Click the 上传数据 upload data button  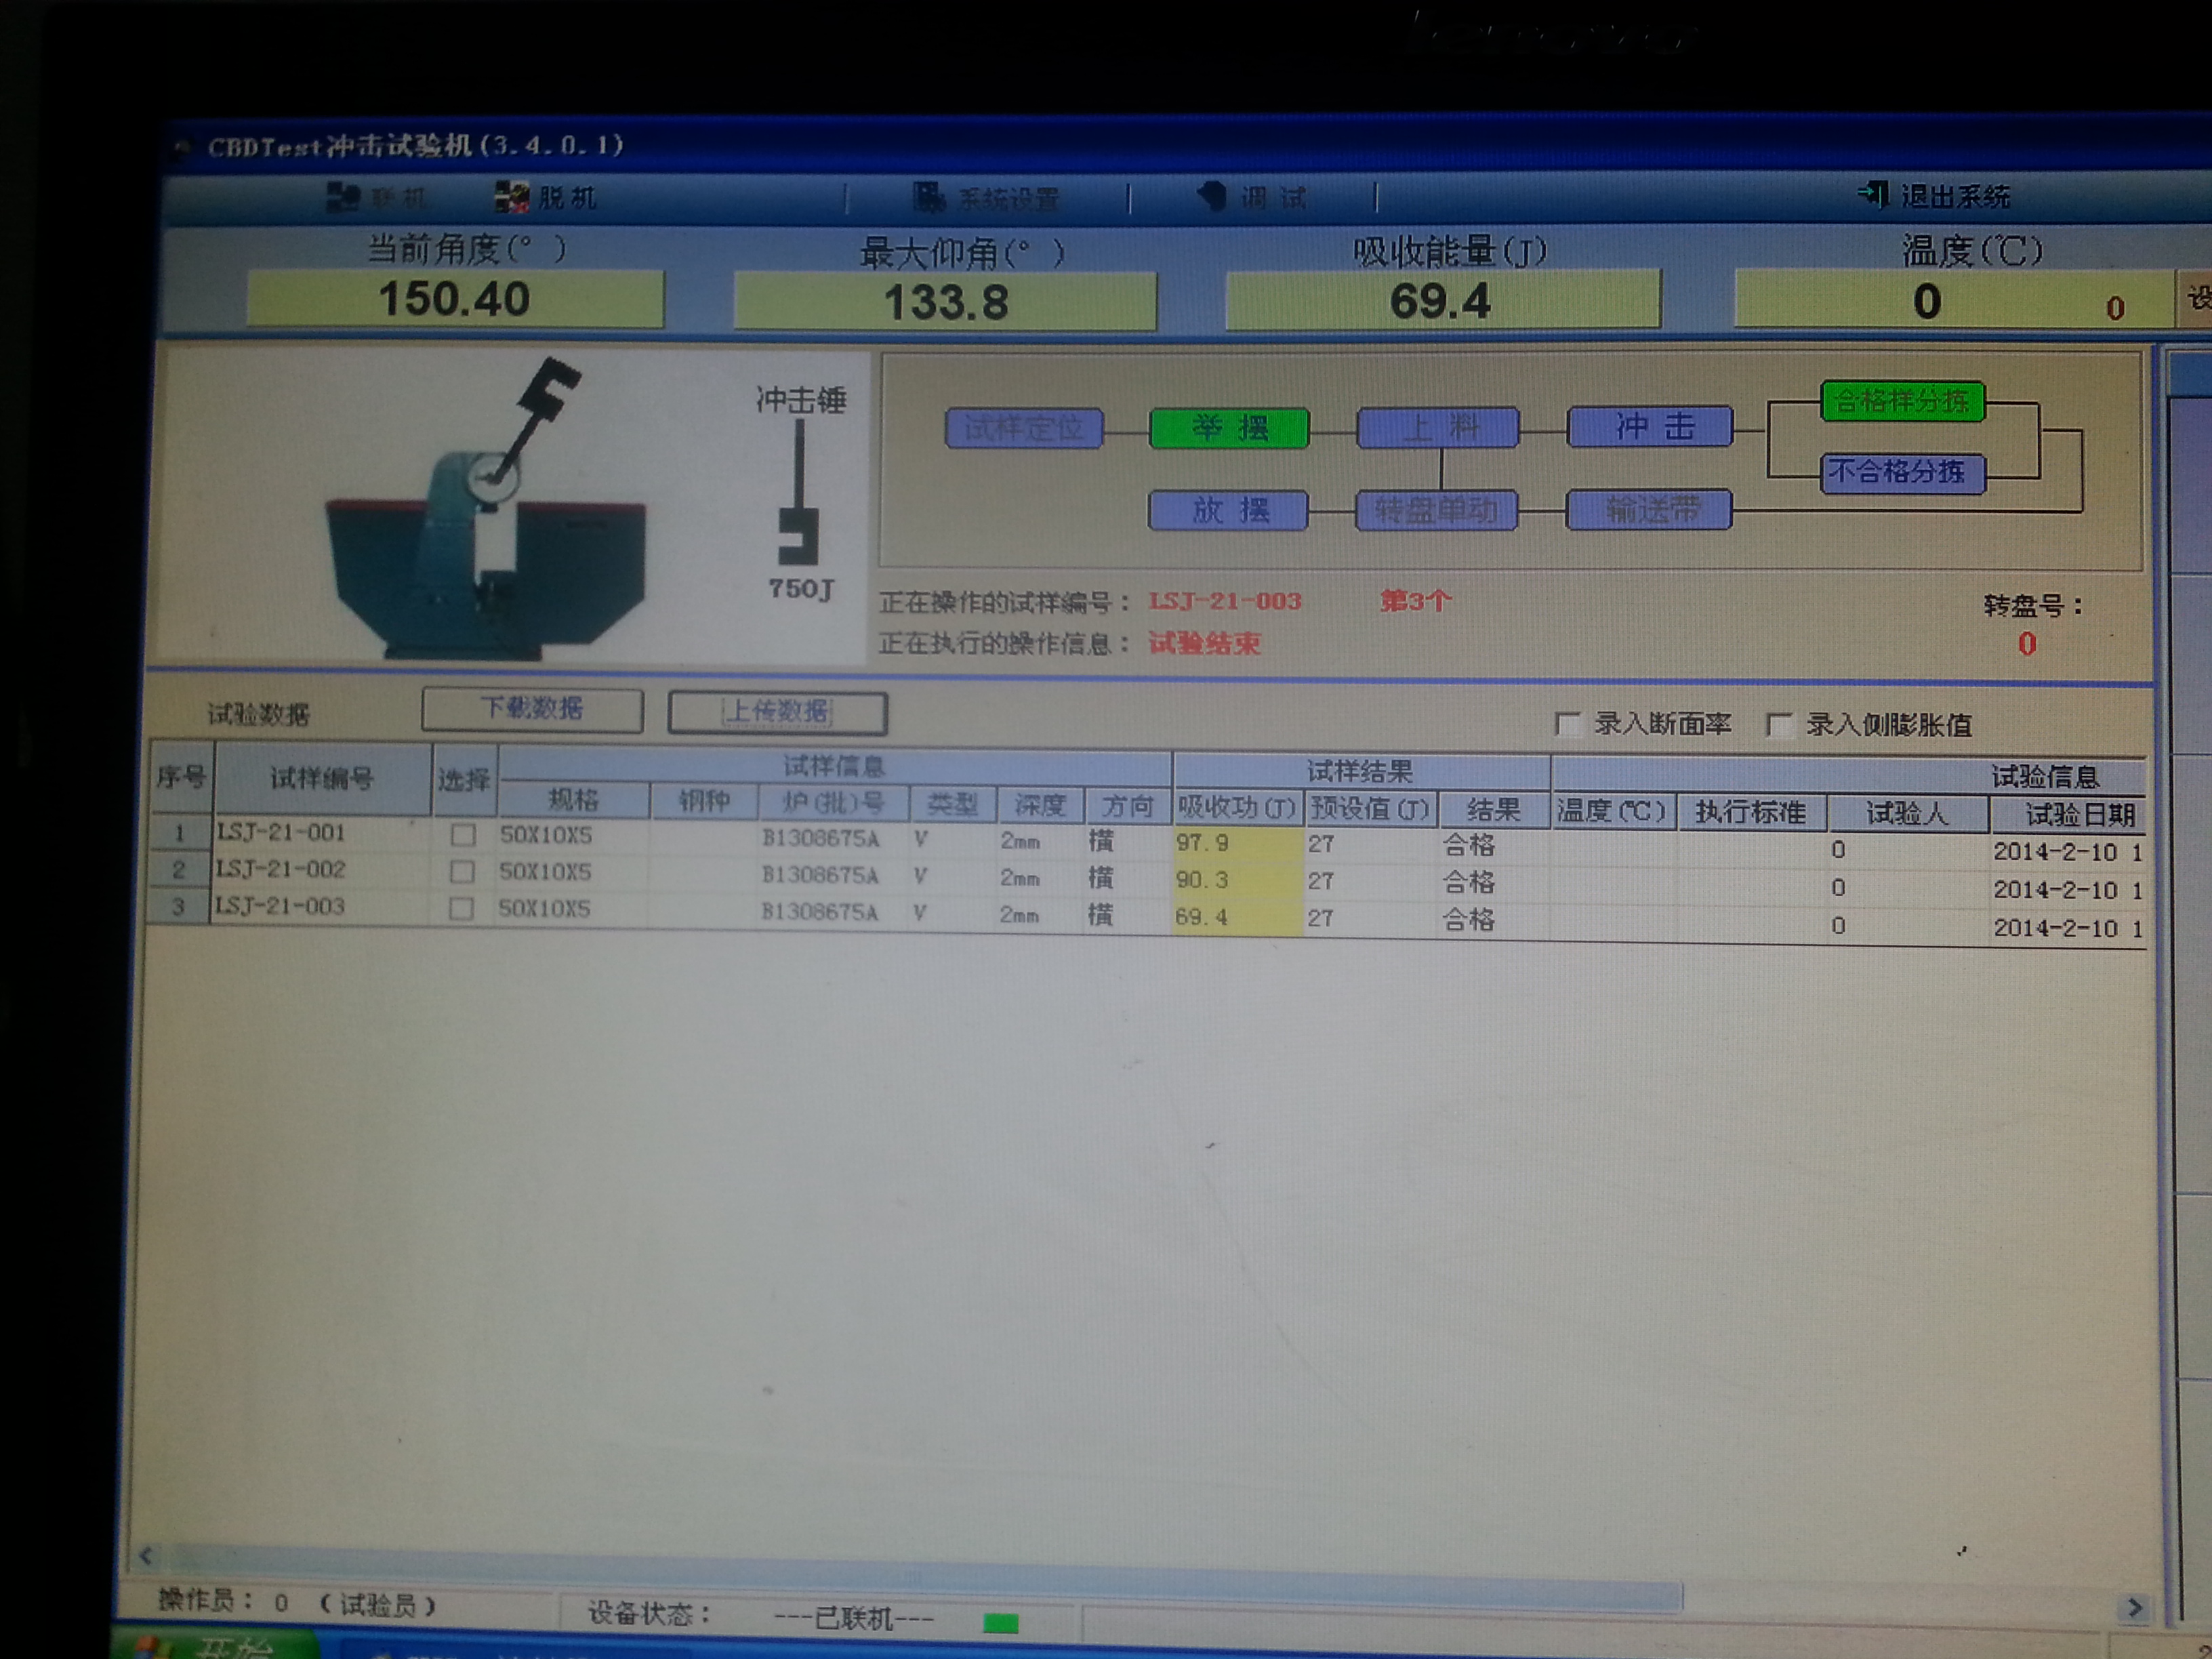pos(777,712)
